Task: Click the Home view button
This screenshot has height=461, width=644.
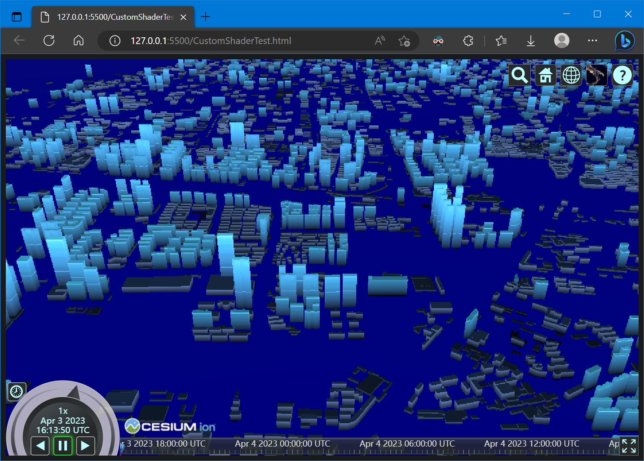Action: (x=545, y=75)
